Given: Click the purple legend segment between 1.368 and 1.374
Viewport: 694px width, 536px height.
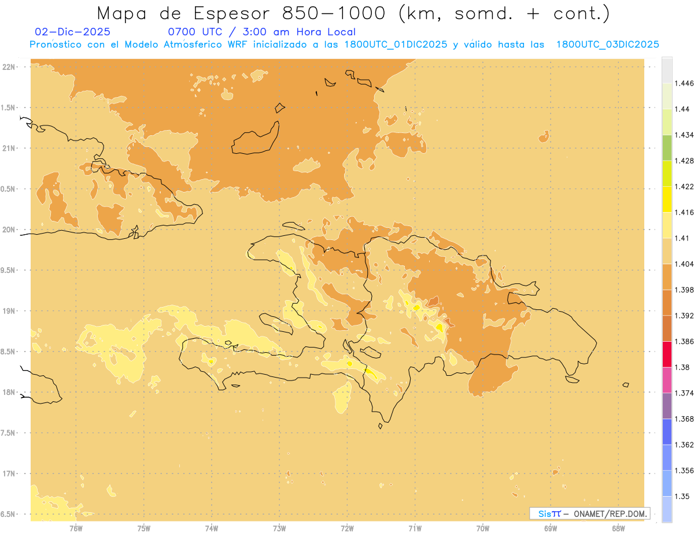Looking at the screenshot, I should pyautogui.click(x=667, y=406).
